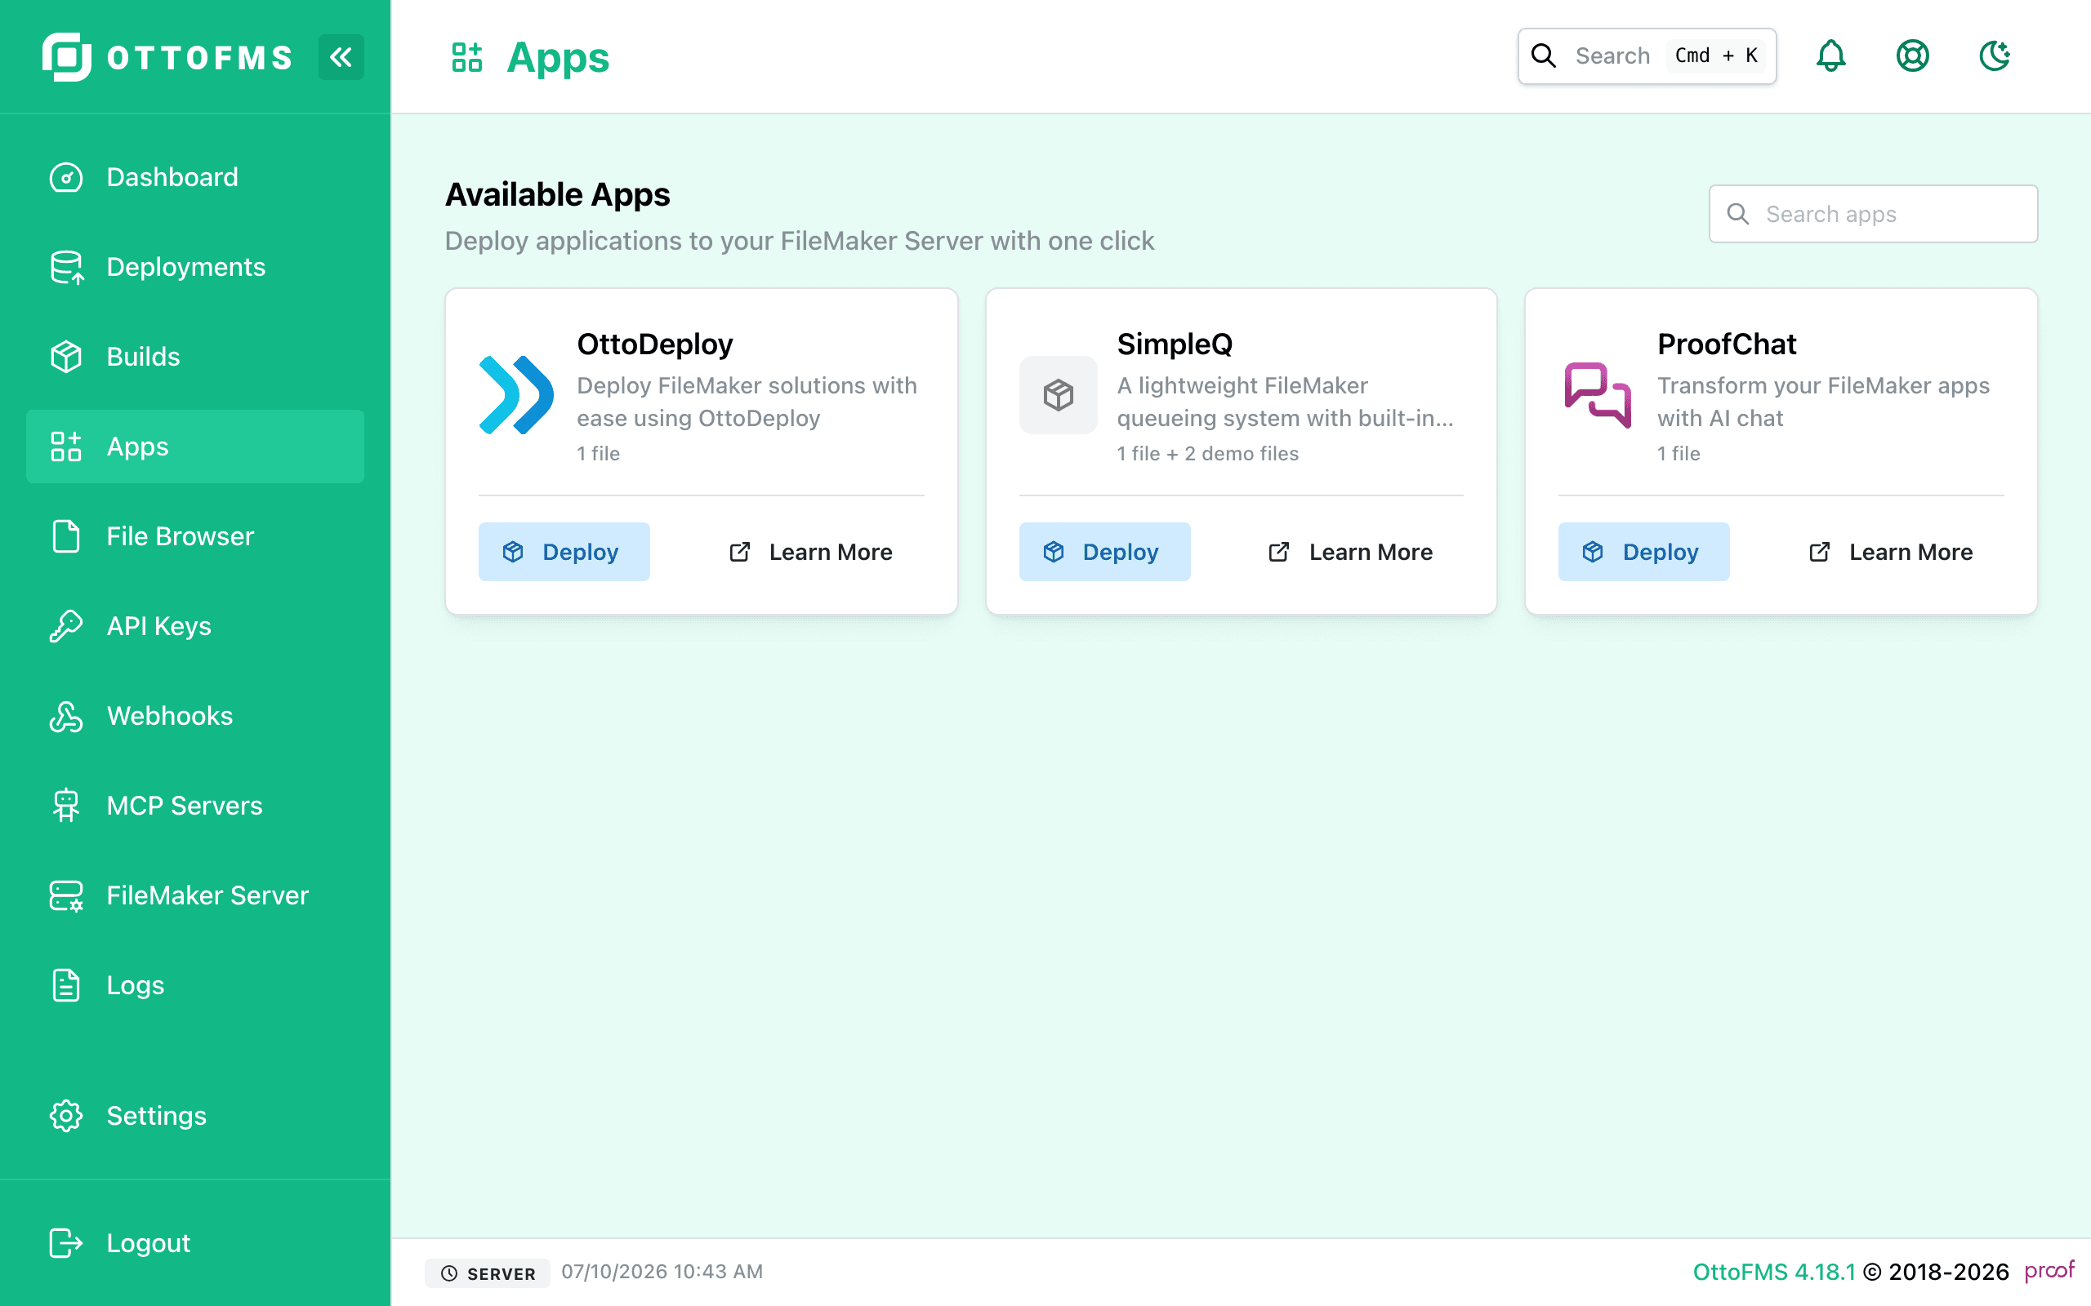The image size is (2091, 1306).
Task: Deploy the SimpleQ app
Action: click(x=1104, y=552)
